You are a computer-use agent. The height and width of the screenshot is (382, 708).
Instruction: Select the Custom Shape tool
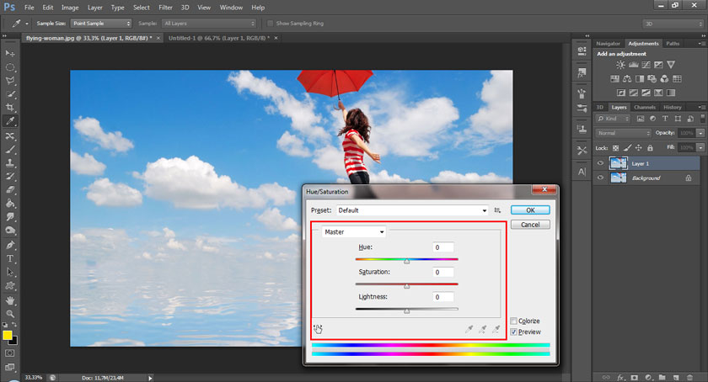point(10,286)
